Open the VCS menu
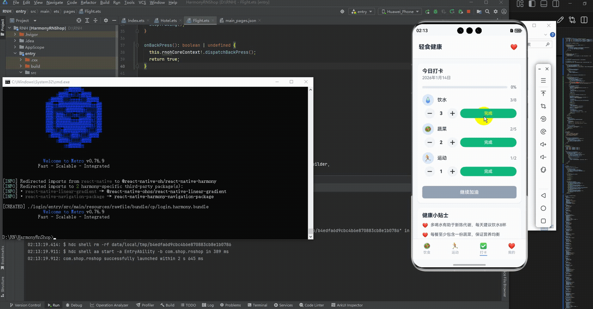Viewport: 593px width, 309px height. [x=142, y=3]
